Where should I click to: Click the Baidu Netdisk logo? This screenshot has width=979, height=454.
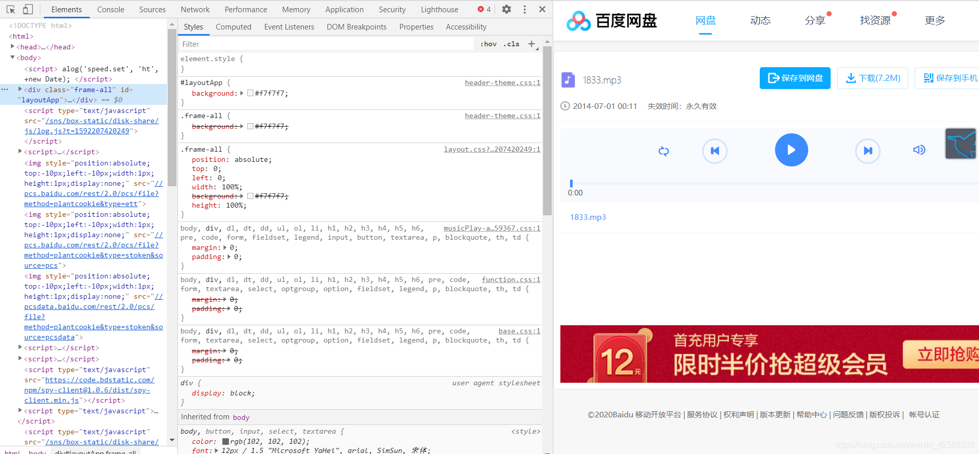pyautogui.click(x=612, y=20)
